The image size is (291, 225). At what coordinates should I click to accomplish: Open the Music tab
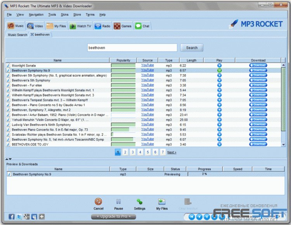[x=16, y=26]
